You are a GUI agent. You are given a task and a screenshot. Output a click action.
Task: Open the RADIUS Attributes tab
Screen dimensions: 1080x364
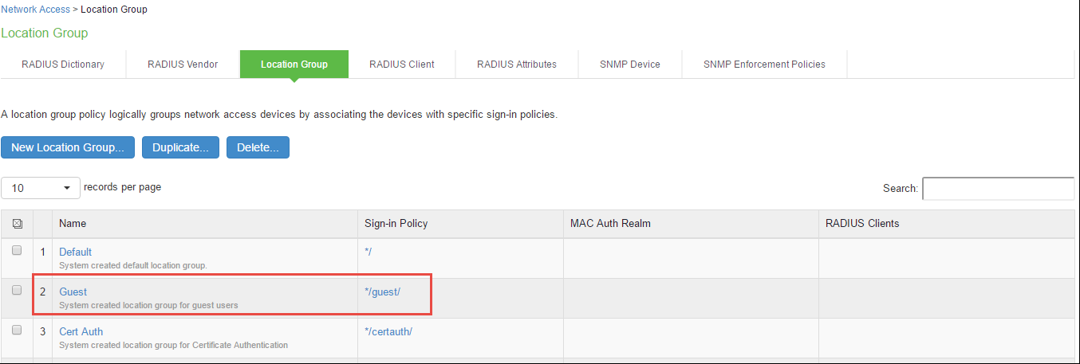(x=517, y=65)
